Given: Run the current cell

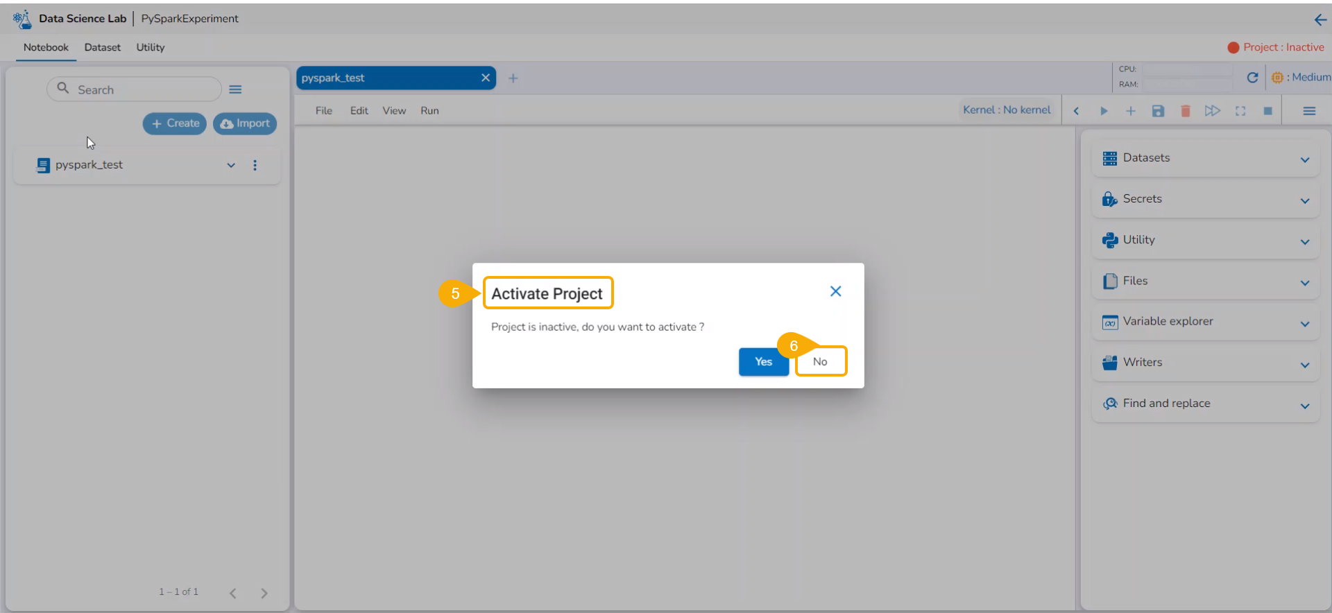Looking at the screenshot, I should pyautogui.click(x=1104, y=111).
